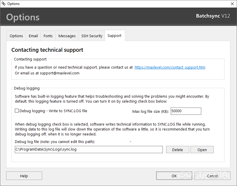
Task: Click the Help button
Action: point(24,176)
